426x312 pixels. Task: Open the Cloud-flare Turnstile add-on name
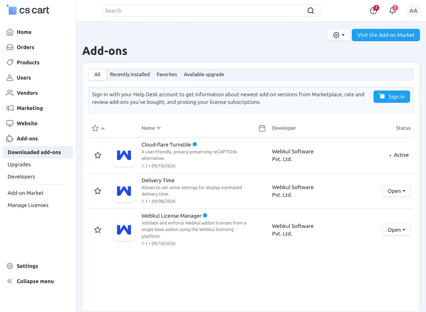[166, 145]
